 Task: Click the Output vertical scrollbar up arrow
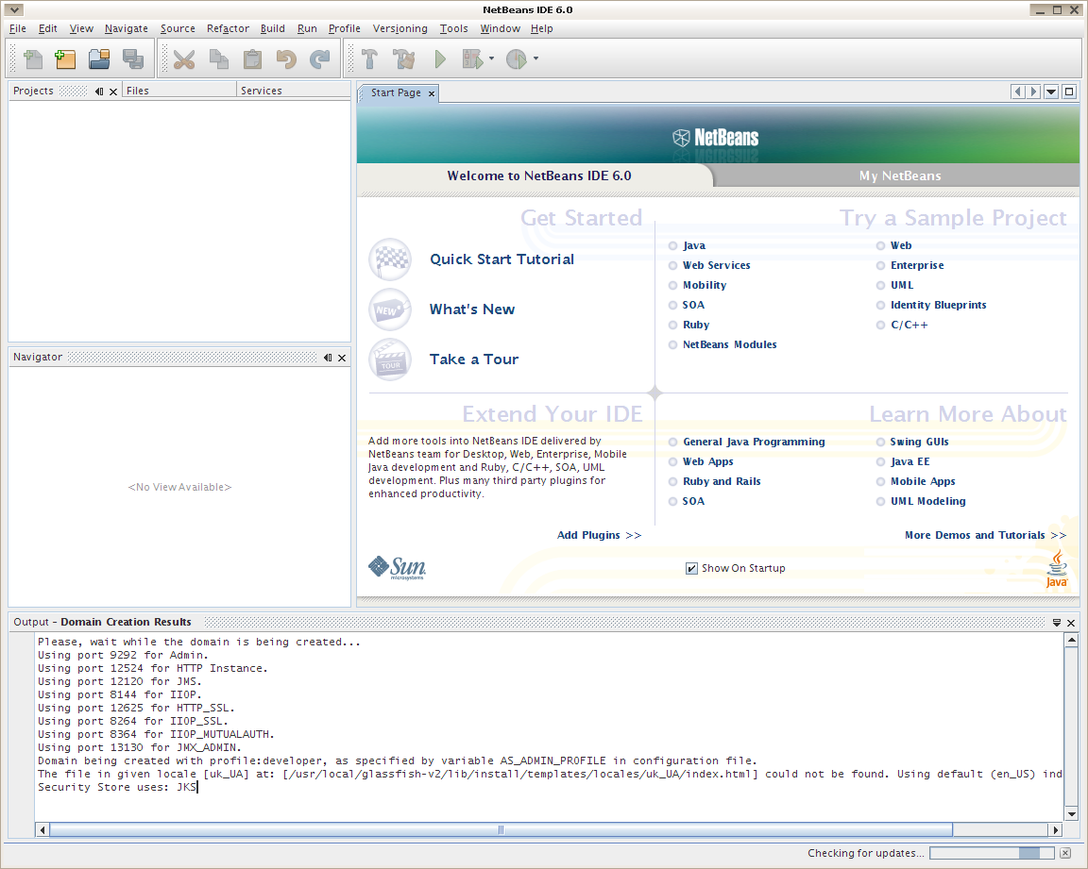pyautogui.click(x=1071, y=640)
